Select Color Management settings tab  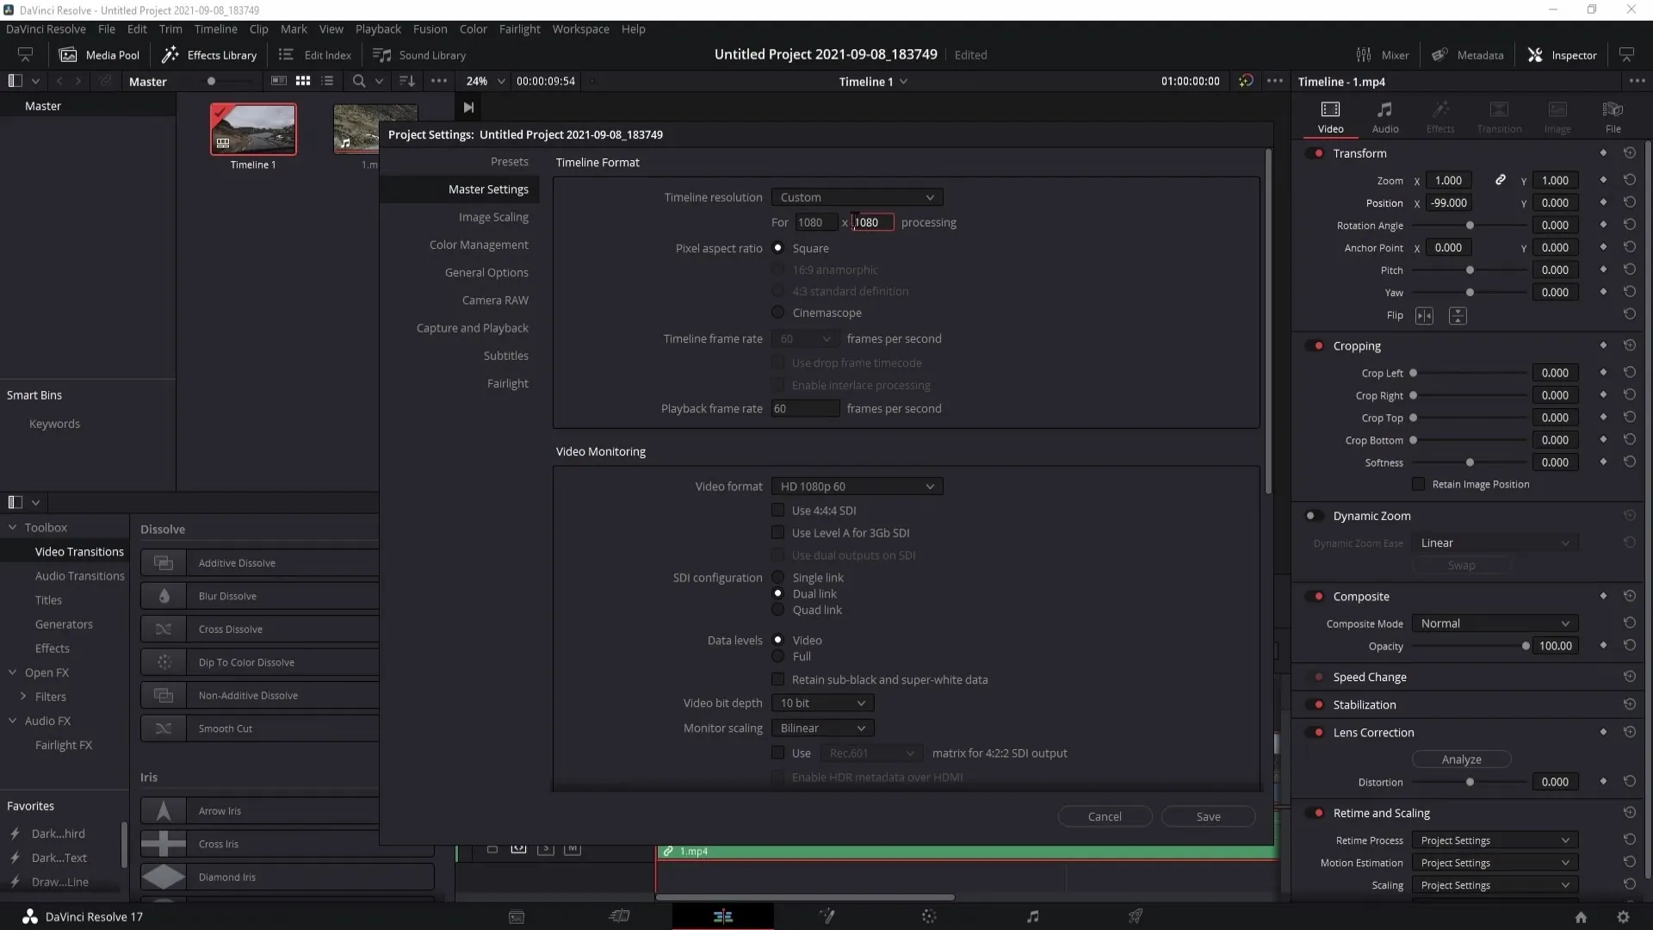(479, 245)
